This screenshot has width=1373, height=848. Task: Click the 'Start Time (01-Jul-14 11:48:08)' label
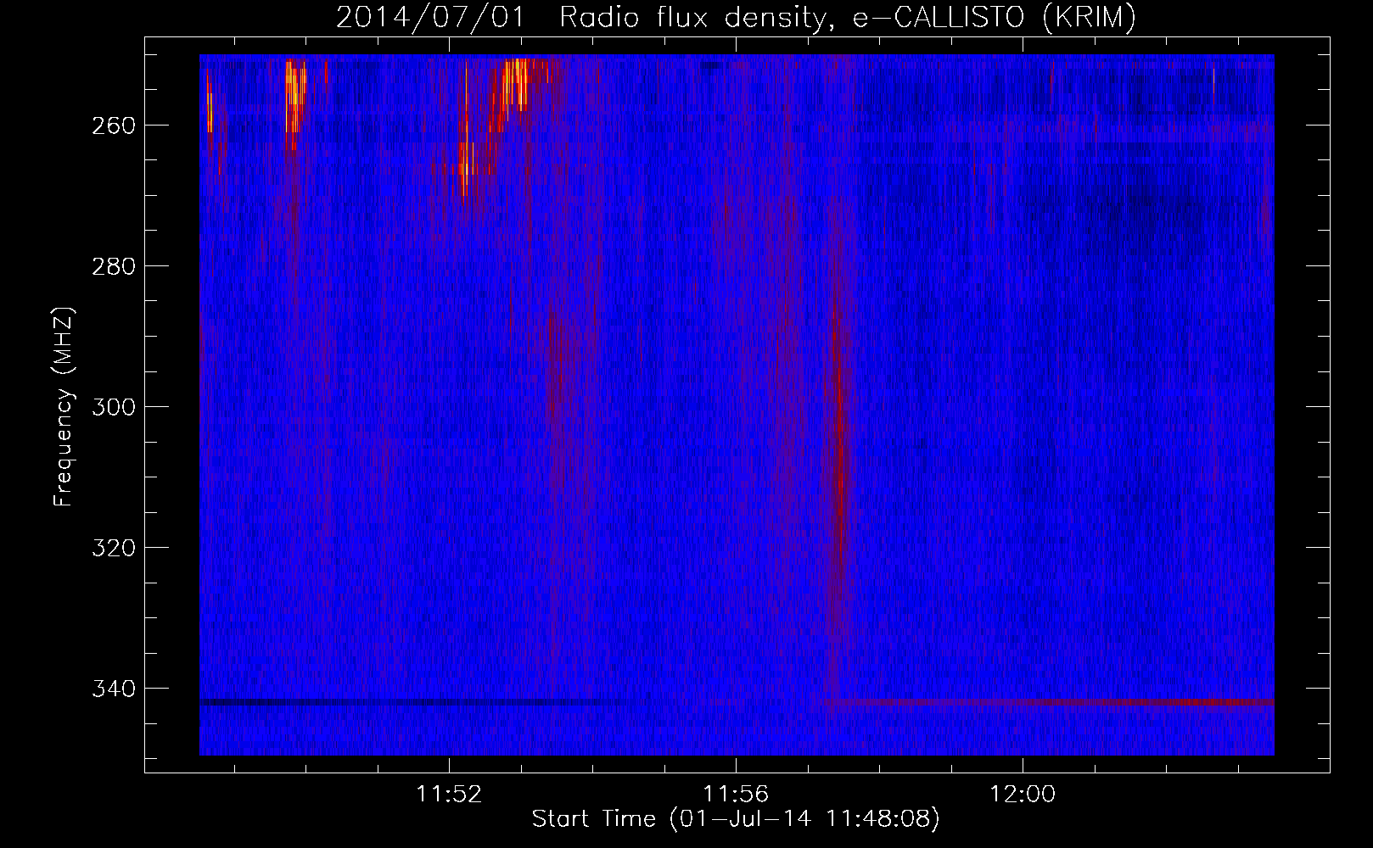(x=736, y=819)
